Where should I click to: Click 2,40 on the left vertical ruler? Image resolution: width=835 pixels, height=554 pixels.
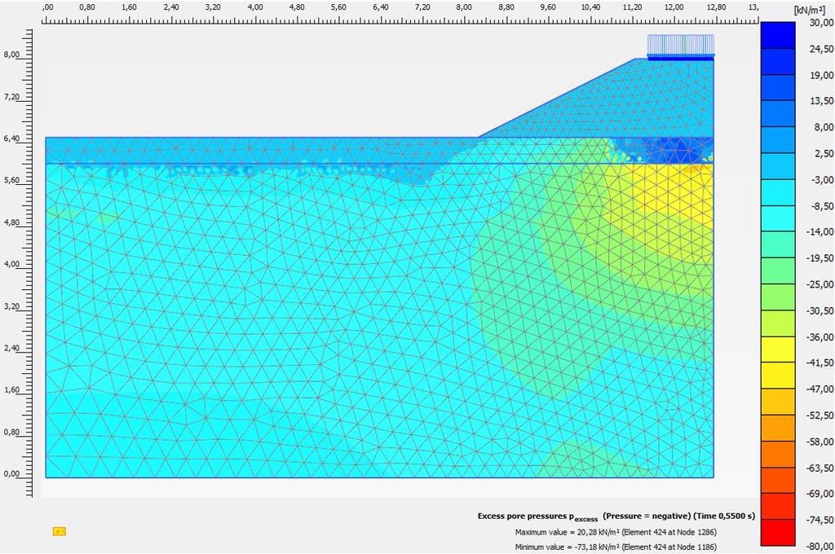pyautogui.click(x=11, y=348)
